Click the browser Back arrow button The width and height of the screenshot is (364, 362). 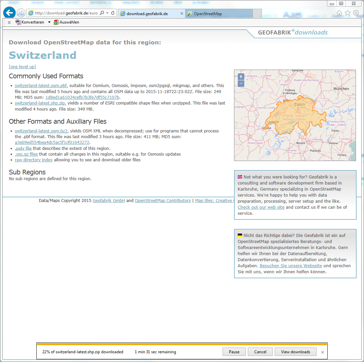coord(9,13)
